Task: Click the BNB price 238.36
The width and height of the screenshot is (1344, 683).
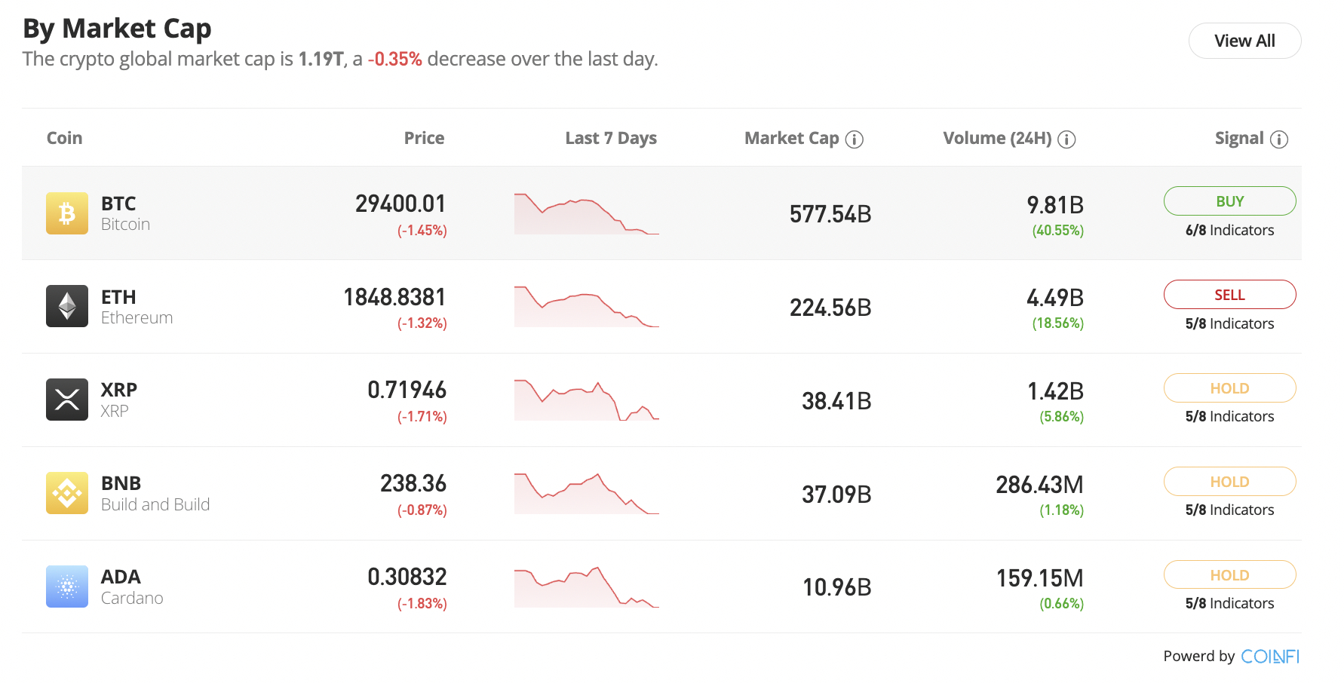Action: [413, 483]
